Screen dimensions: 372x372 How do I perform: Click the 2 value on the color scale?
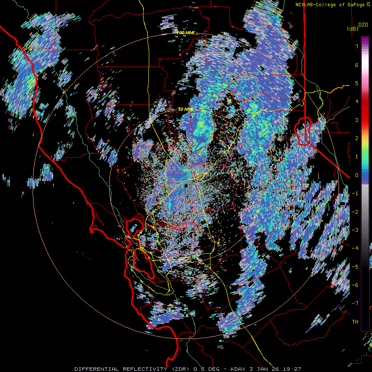357,138
